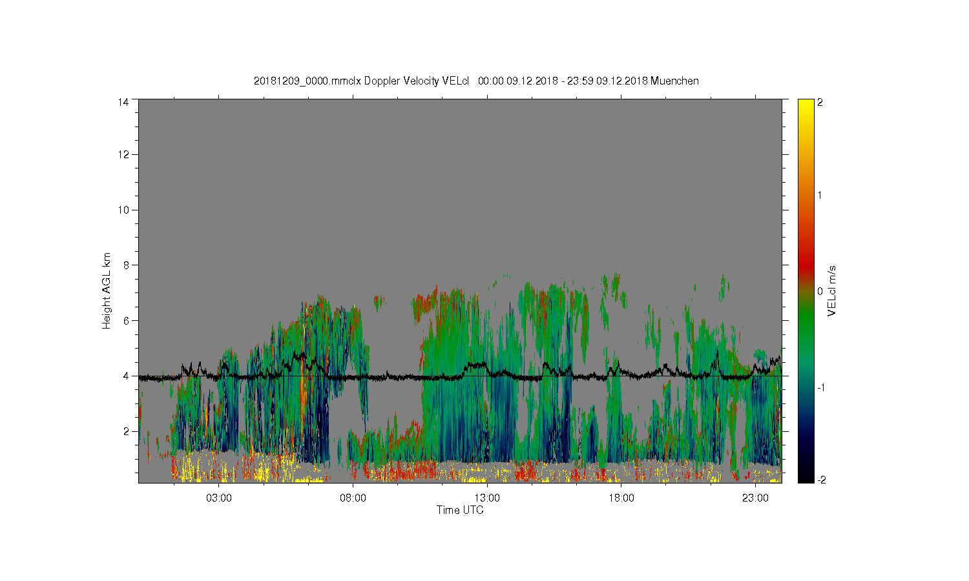Click the 10 km height tick label

(x=123, y=210)
